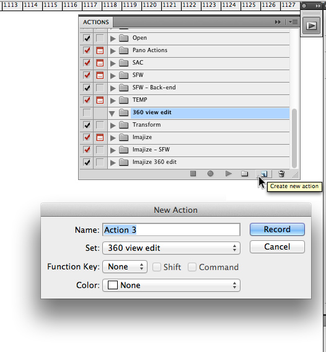Viewport: 326px width, 352px height.
Task: Expand the SFW action set
Action: [113, 76]
